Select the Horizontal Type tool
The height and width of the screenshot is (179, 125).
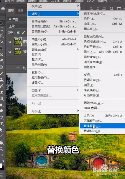point(1,124)
